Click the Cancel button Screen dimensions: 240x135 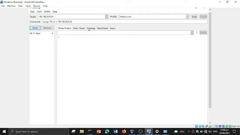(203, 16)
